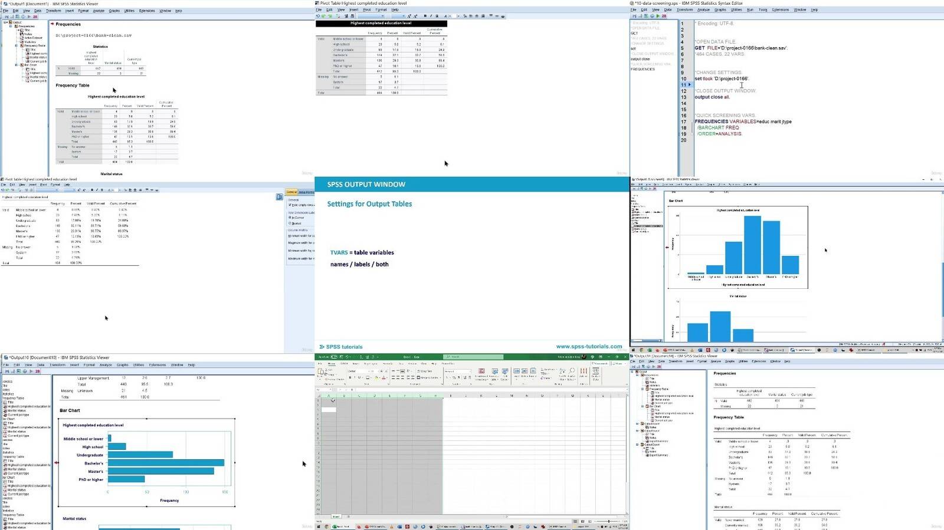Click Save icon in Output1 Viewer toolbar
944x530 pixels.
click(8, 17)
